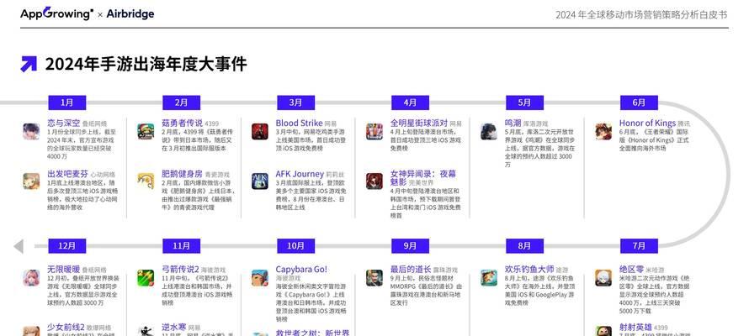Open the AFK Journey title
The width and height of the screenshot is (749, 336).
[x=300, y=174]
